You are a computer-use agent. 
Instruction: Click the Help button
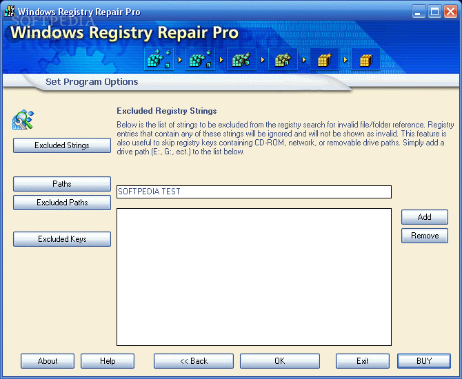[x=108, y=361]
